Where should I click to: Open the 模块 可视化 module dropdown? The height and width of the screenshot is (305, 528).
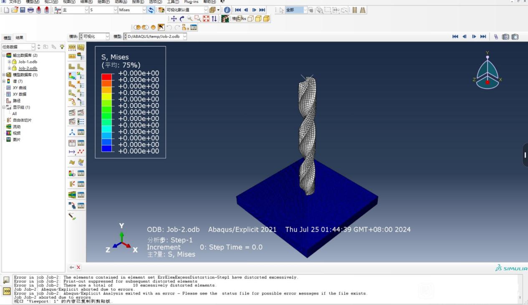94,37
